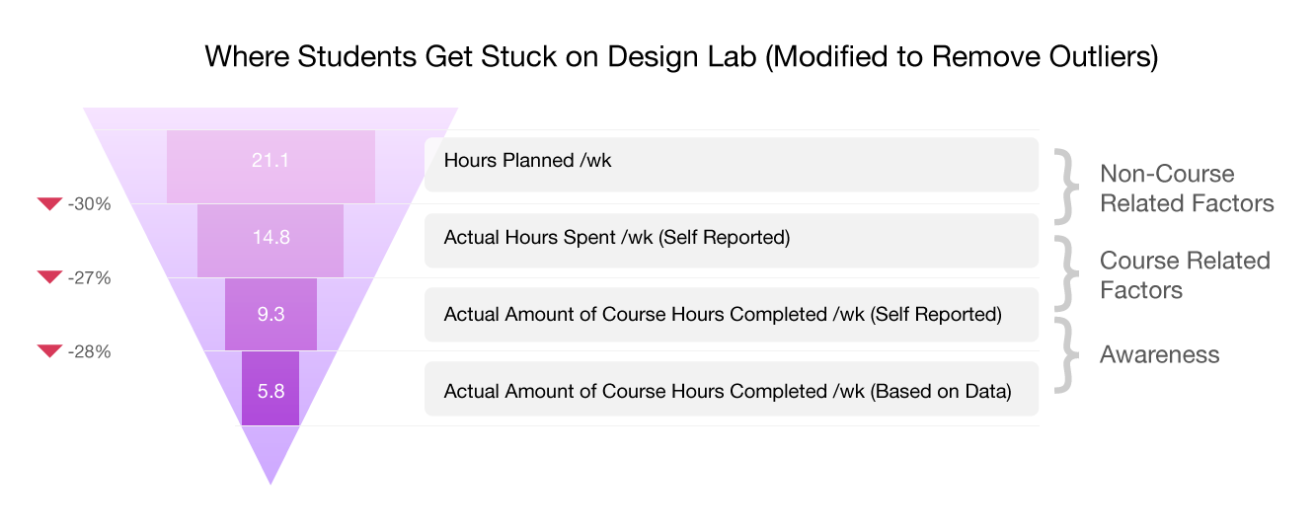Screen dimensions: 1316x532
Task: Select the 5.8 funnel segment
Action: 271,389
